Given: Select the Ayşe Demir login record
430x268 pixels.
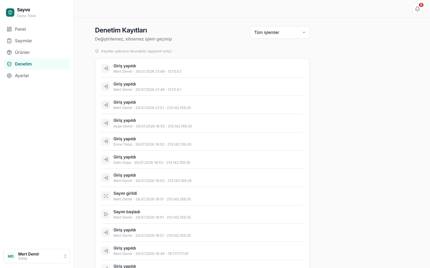Looking at the screenshot, I should pyautogui.click(x=202, y=123).
